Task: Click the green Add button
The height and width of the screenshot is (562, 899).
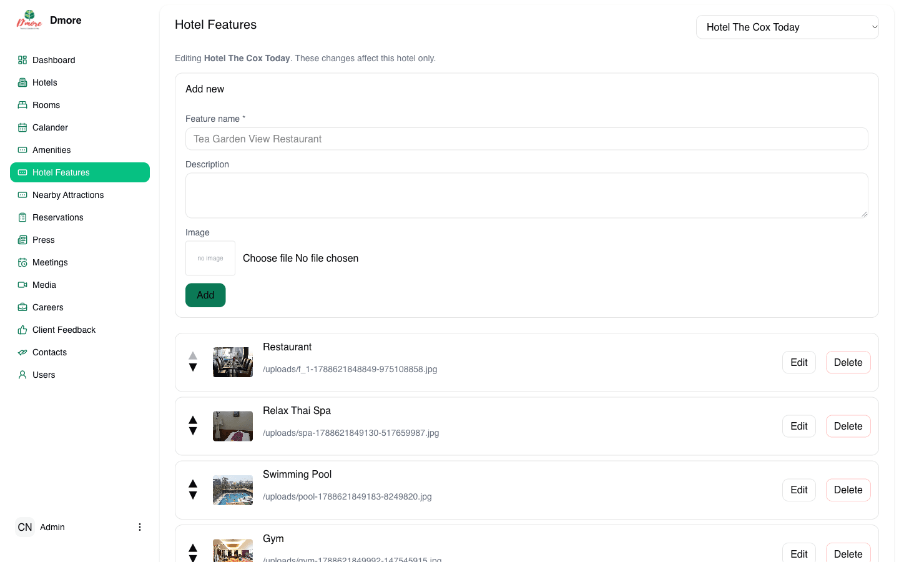Action: click(x=205, y=295)
